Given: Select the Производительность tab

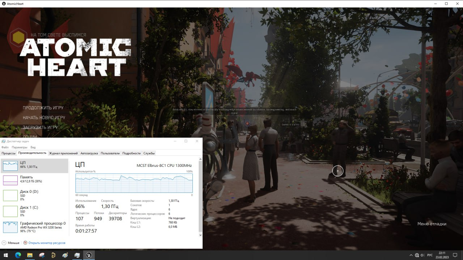Looking at the screenshot, I should [33, 153].
